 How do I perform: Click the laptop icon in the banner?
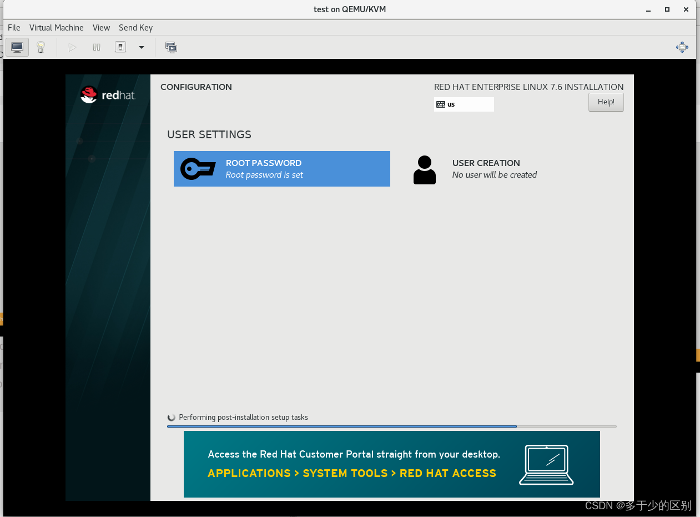(x=546, y=465)
